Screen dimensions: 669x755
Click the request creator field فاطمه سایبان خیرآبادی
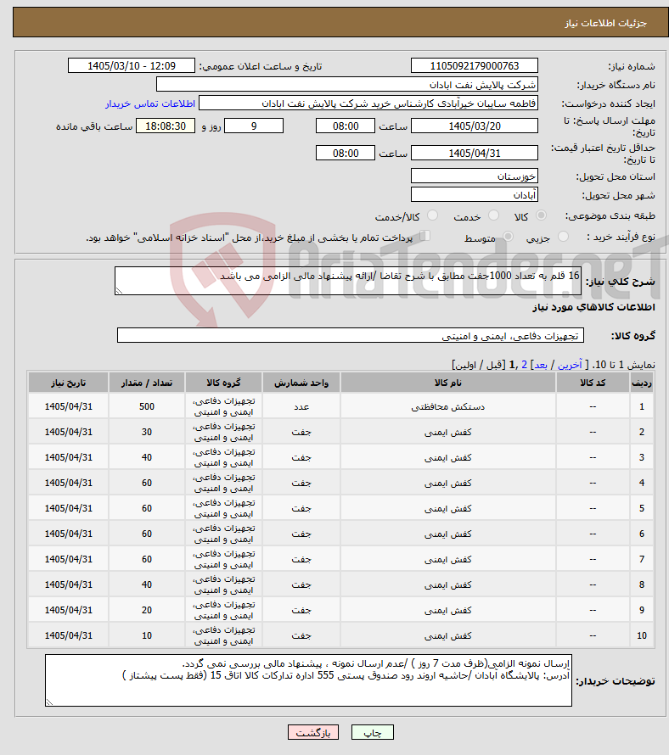(x=368, y=103)
